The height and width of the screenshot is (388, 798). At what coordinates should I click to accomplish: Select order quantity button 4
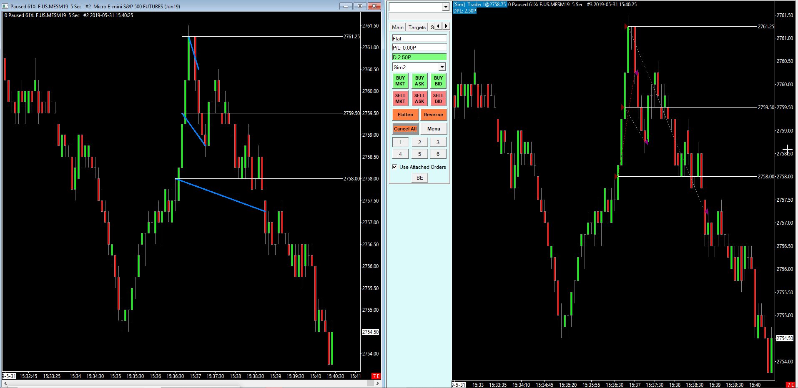point(400,154)
